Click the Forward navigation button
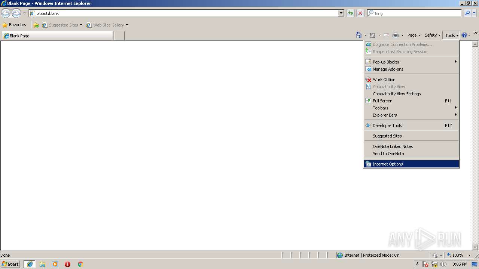Screen dimensions: 479x269 pos(16,13)
